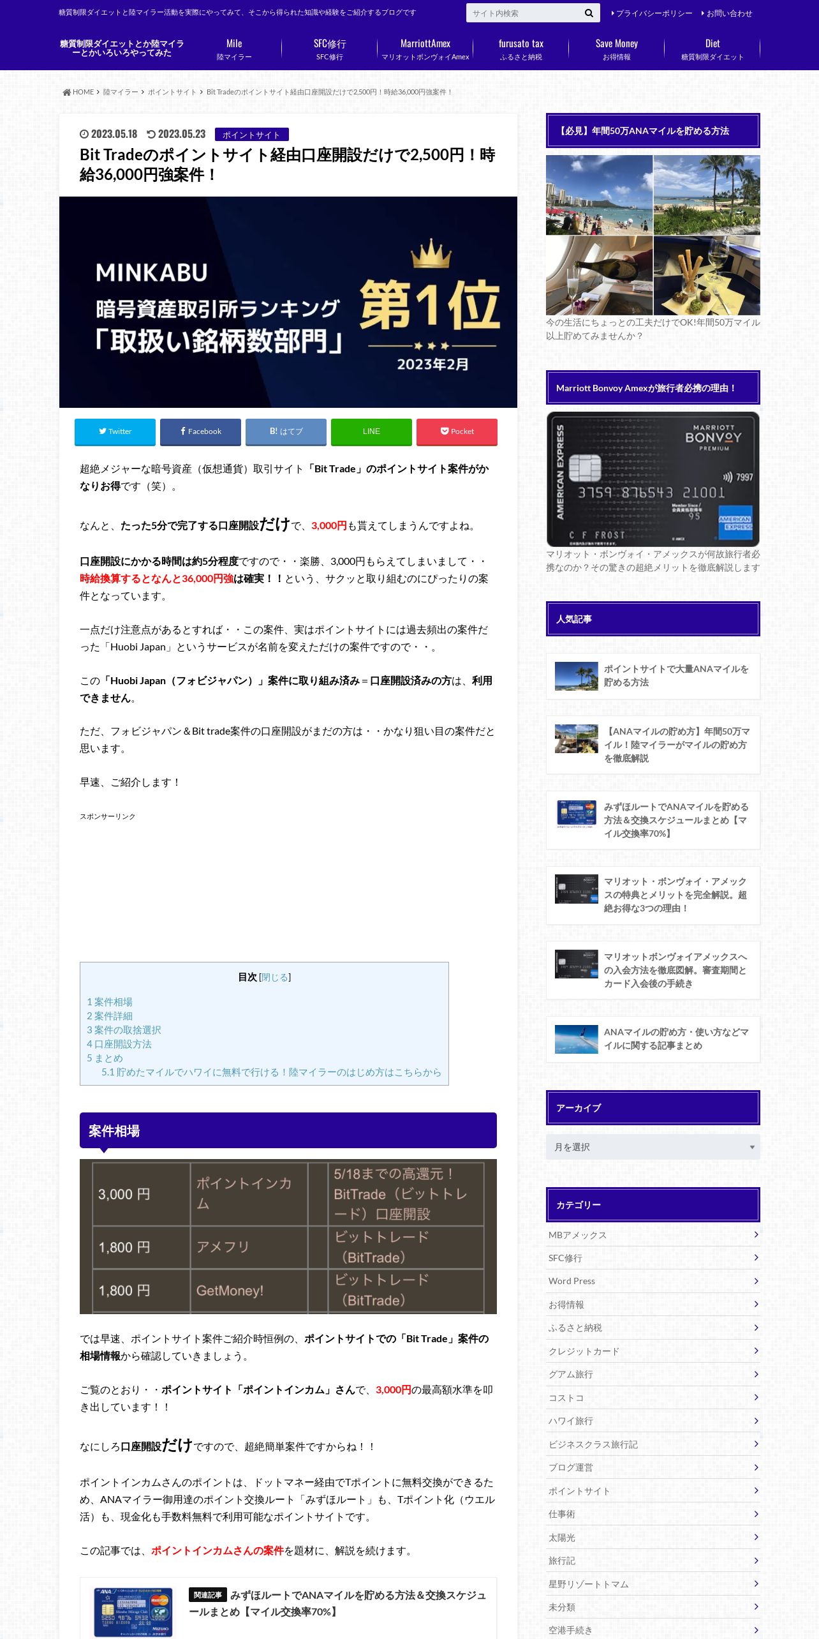819x1639 pixels.
Task: Click the コストコ category chevron
Action: 756,1398
